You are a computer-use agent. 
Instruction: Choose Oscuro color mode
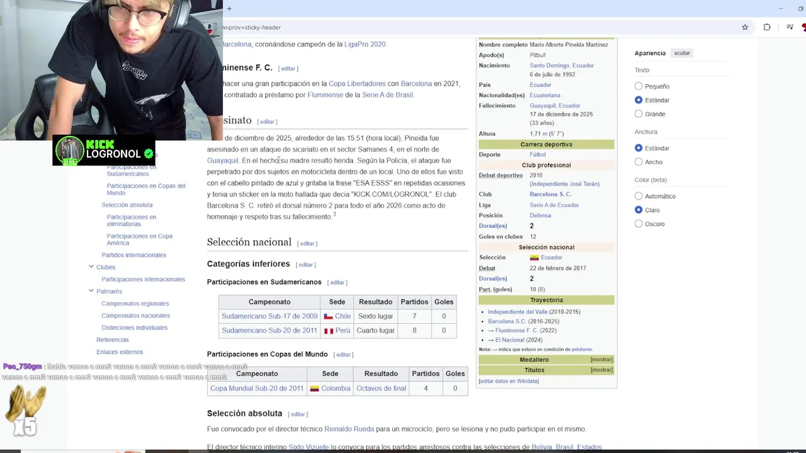point(639,224)
